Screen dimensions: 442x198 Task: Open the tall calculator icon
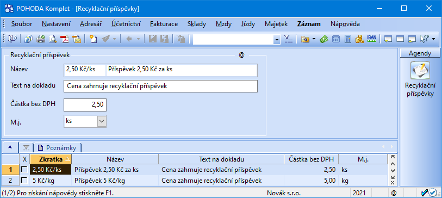347,39
